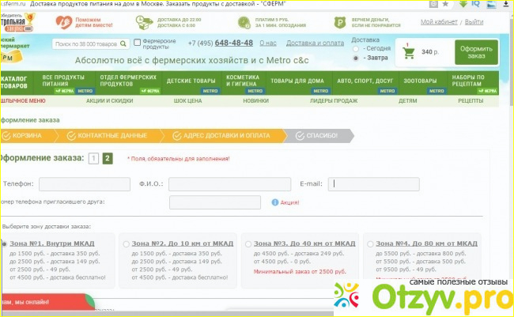Click the delivery truck icon
The width and height of the screenshot is (514, 317).
pos(144,22)
